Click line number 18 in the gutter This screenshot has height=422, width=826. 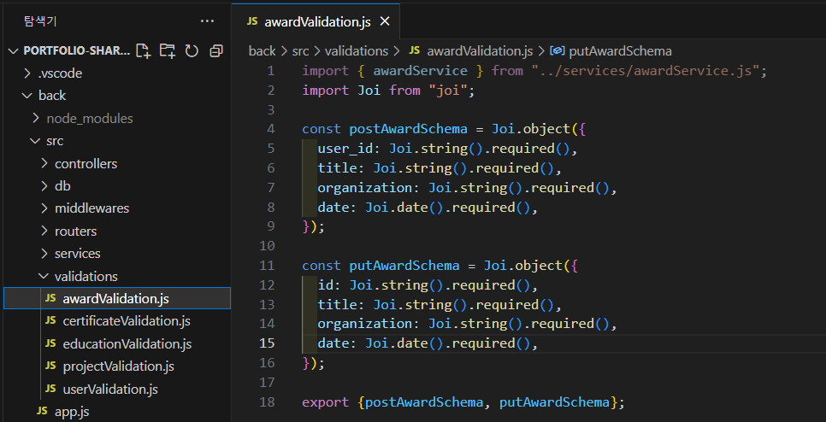267,402
